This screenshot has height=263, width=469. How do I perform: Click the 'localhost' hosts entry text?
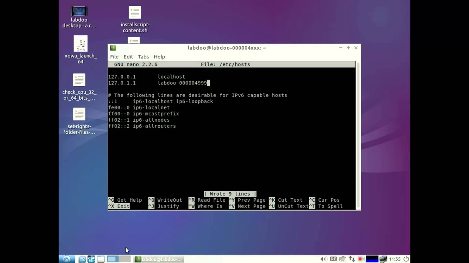[x=171, y=77]
